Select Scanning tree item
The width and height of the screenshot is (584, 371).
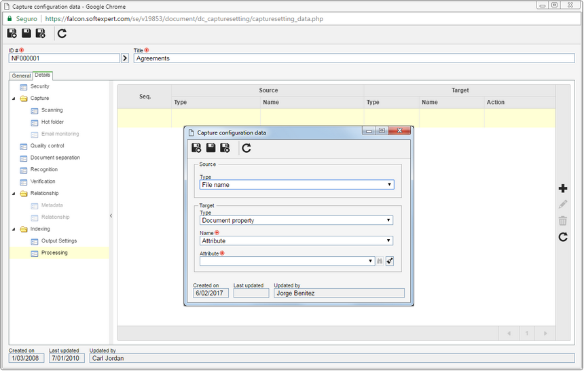pyautogui.click(x=52, y=110)
